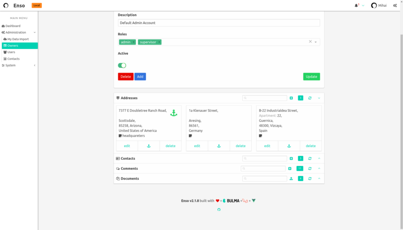The width and height of the screenshot is (403, 230).
Task: Click the page vertical scrollbar
Action: [x=402, y=132]
